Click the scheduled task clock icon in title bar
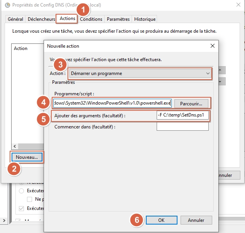The width and height of the screenshot is (245, 233). (x=7, y=5)
